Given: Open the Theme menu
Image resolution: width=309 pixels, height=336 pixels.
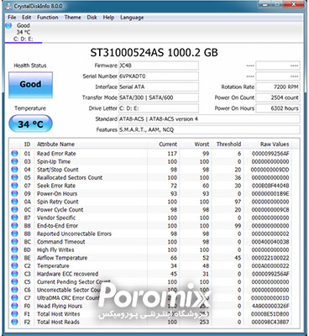Looking at the screenshot, I should 72,18.
